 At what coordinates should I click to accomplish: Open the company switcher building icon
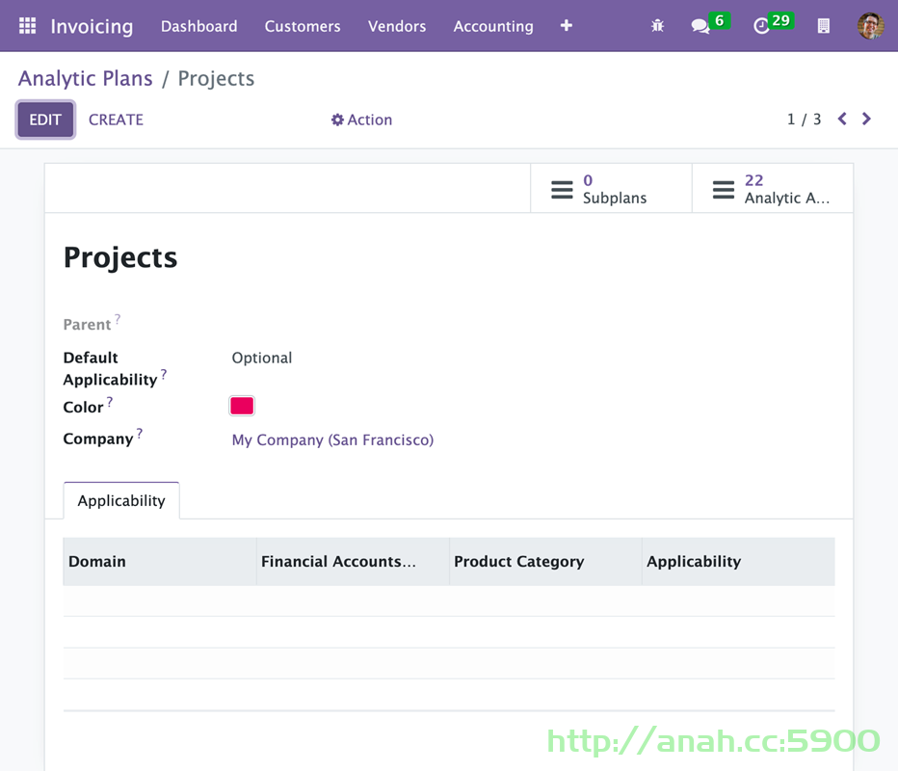[823, 26]
